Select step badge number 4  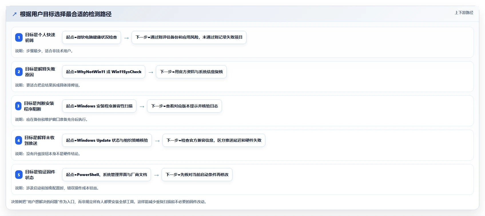pos(19,140)
